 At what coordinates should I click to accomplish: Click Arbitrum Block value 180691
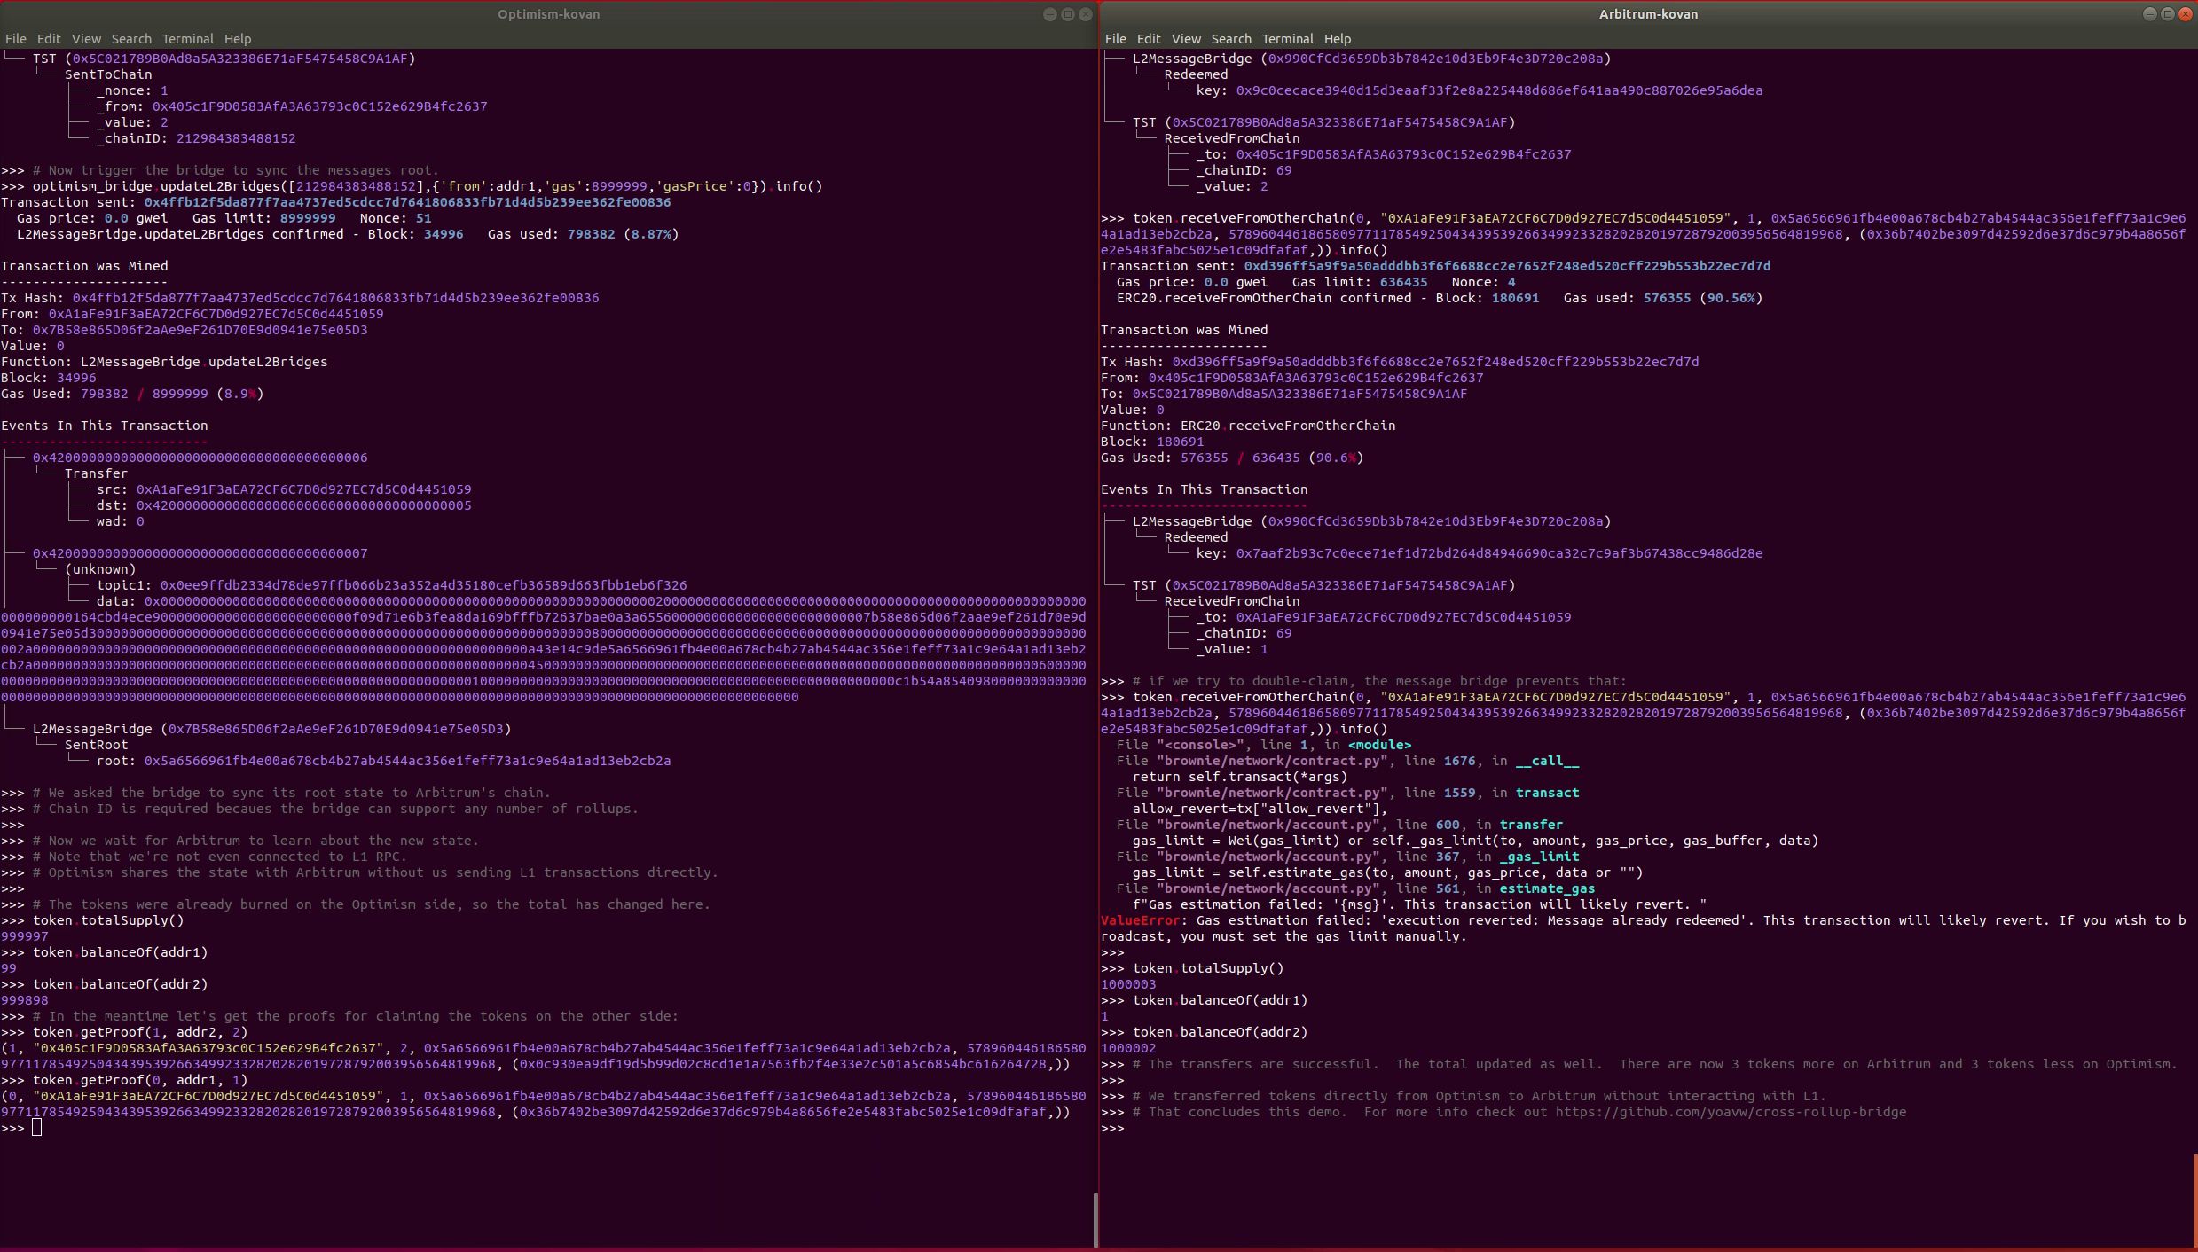(x=1180, y=442)
